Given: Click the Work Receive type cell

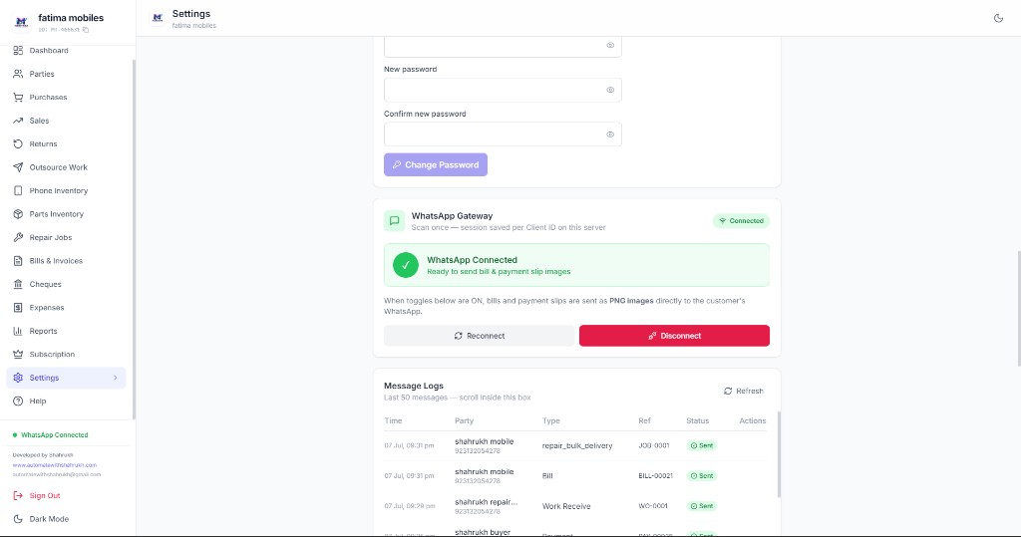Looking at the screenshot, I should (566, 506).
